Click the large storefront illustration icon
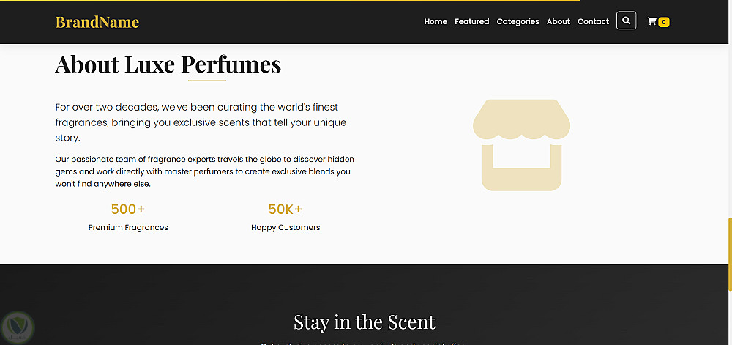The height and width of the screenshot is (345, 732). (521, 145)
